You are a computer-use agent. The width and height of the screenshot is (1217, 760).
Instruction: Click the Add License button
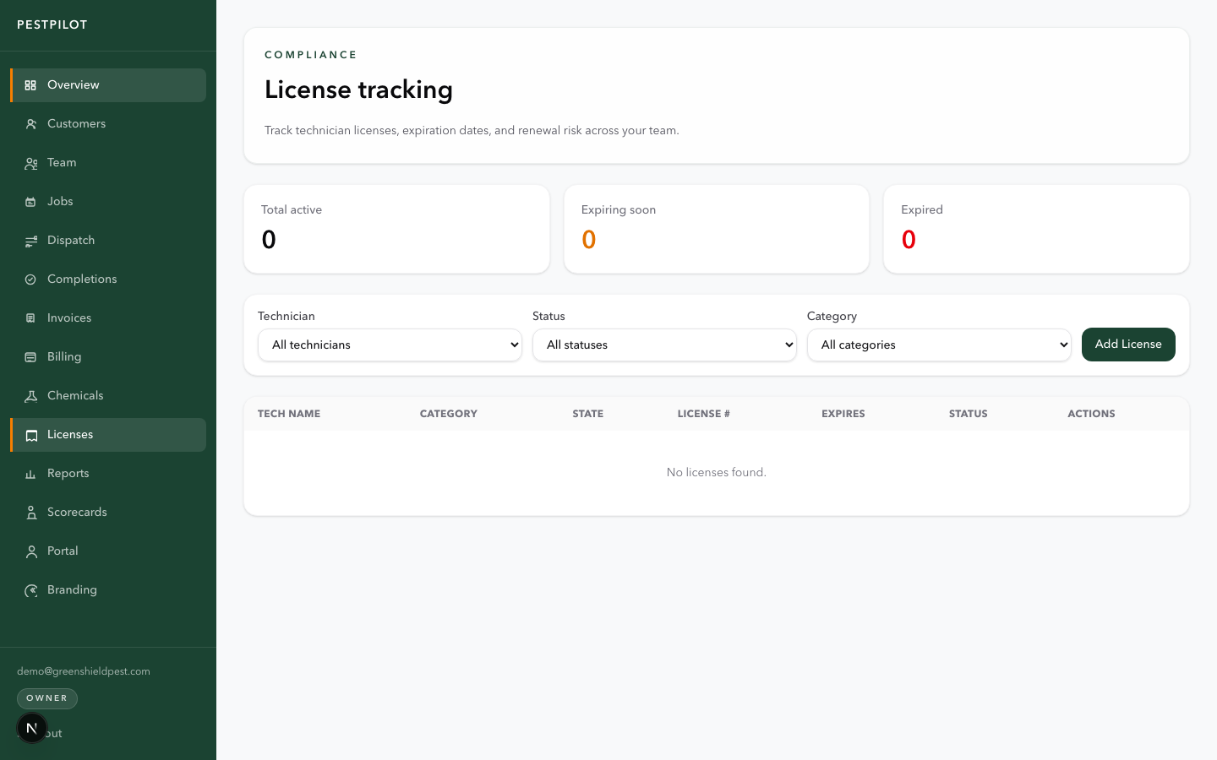point(1128,345)
